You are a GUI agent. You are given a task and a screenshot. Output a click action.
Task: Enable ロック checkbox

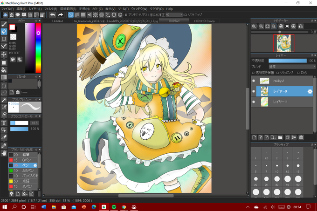298,73
